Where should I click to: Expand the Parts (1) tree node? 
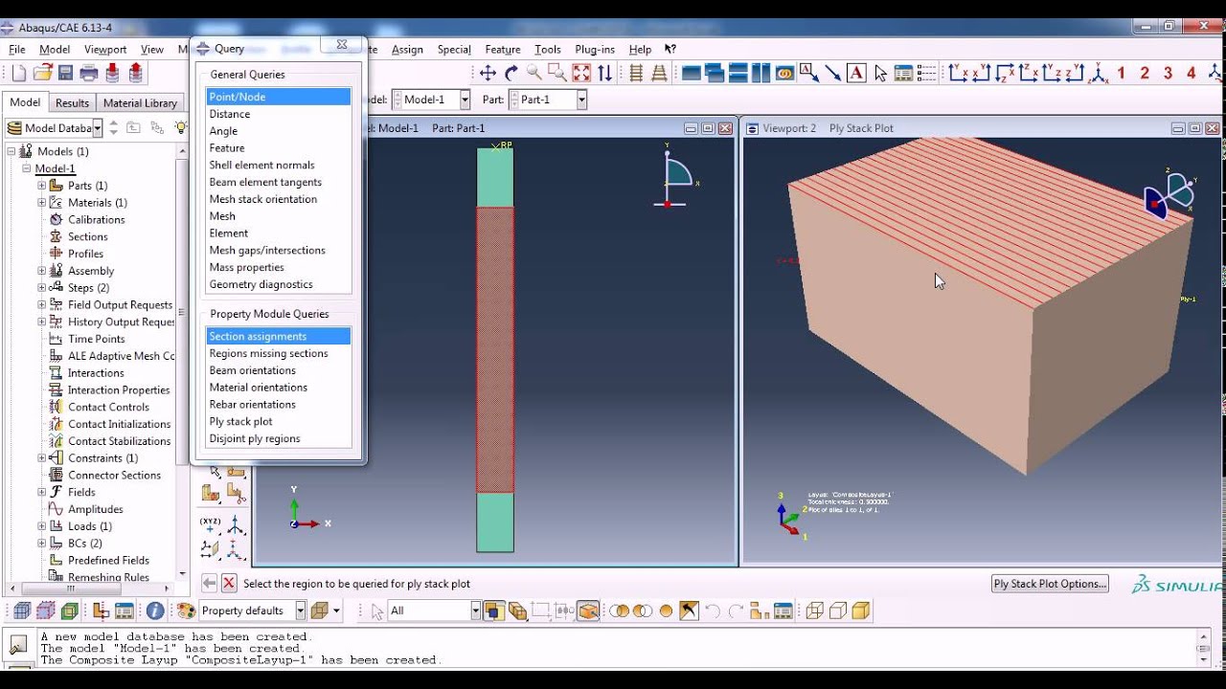click(42, 186)
